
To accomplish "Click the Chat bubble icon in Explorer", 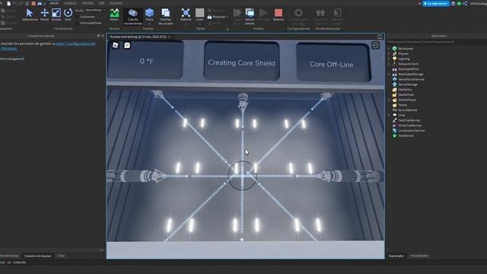I will click(394, 115).
